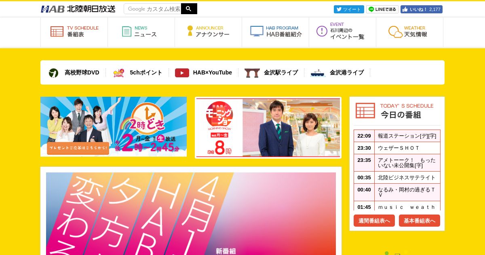The image size is (485, 255).
Task: Open the 4月 HAB 夕方変わる banner
Action: point(191,214)
